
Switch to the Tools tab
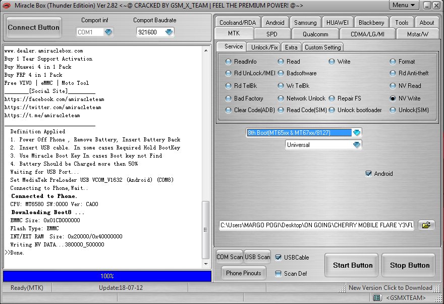click(402, 22)
